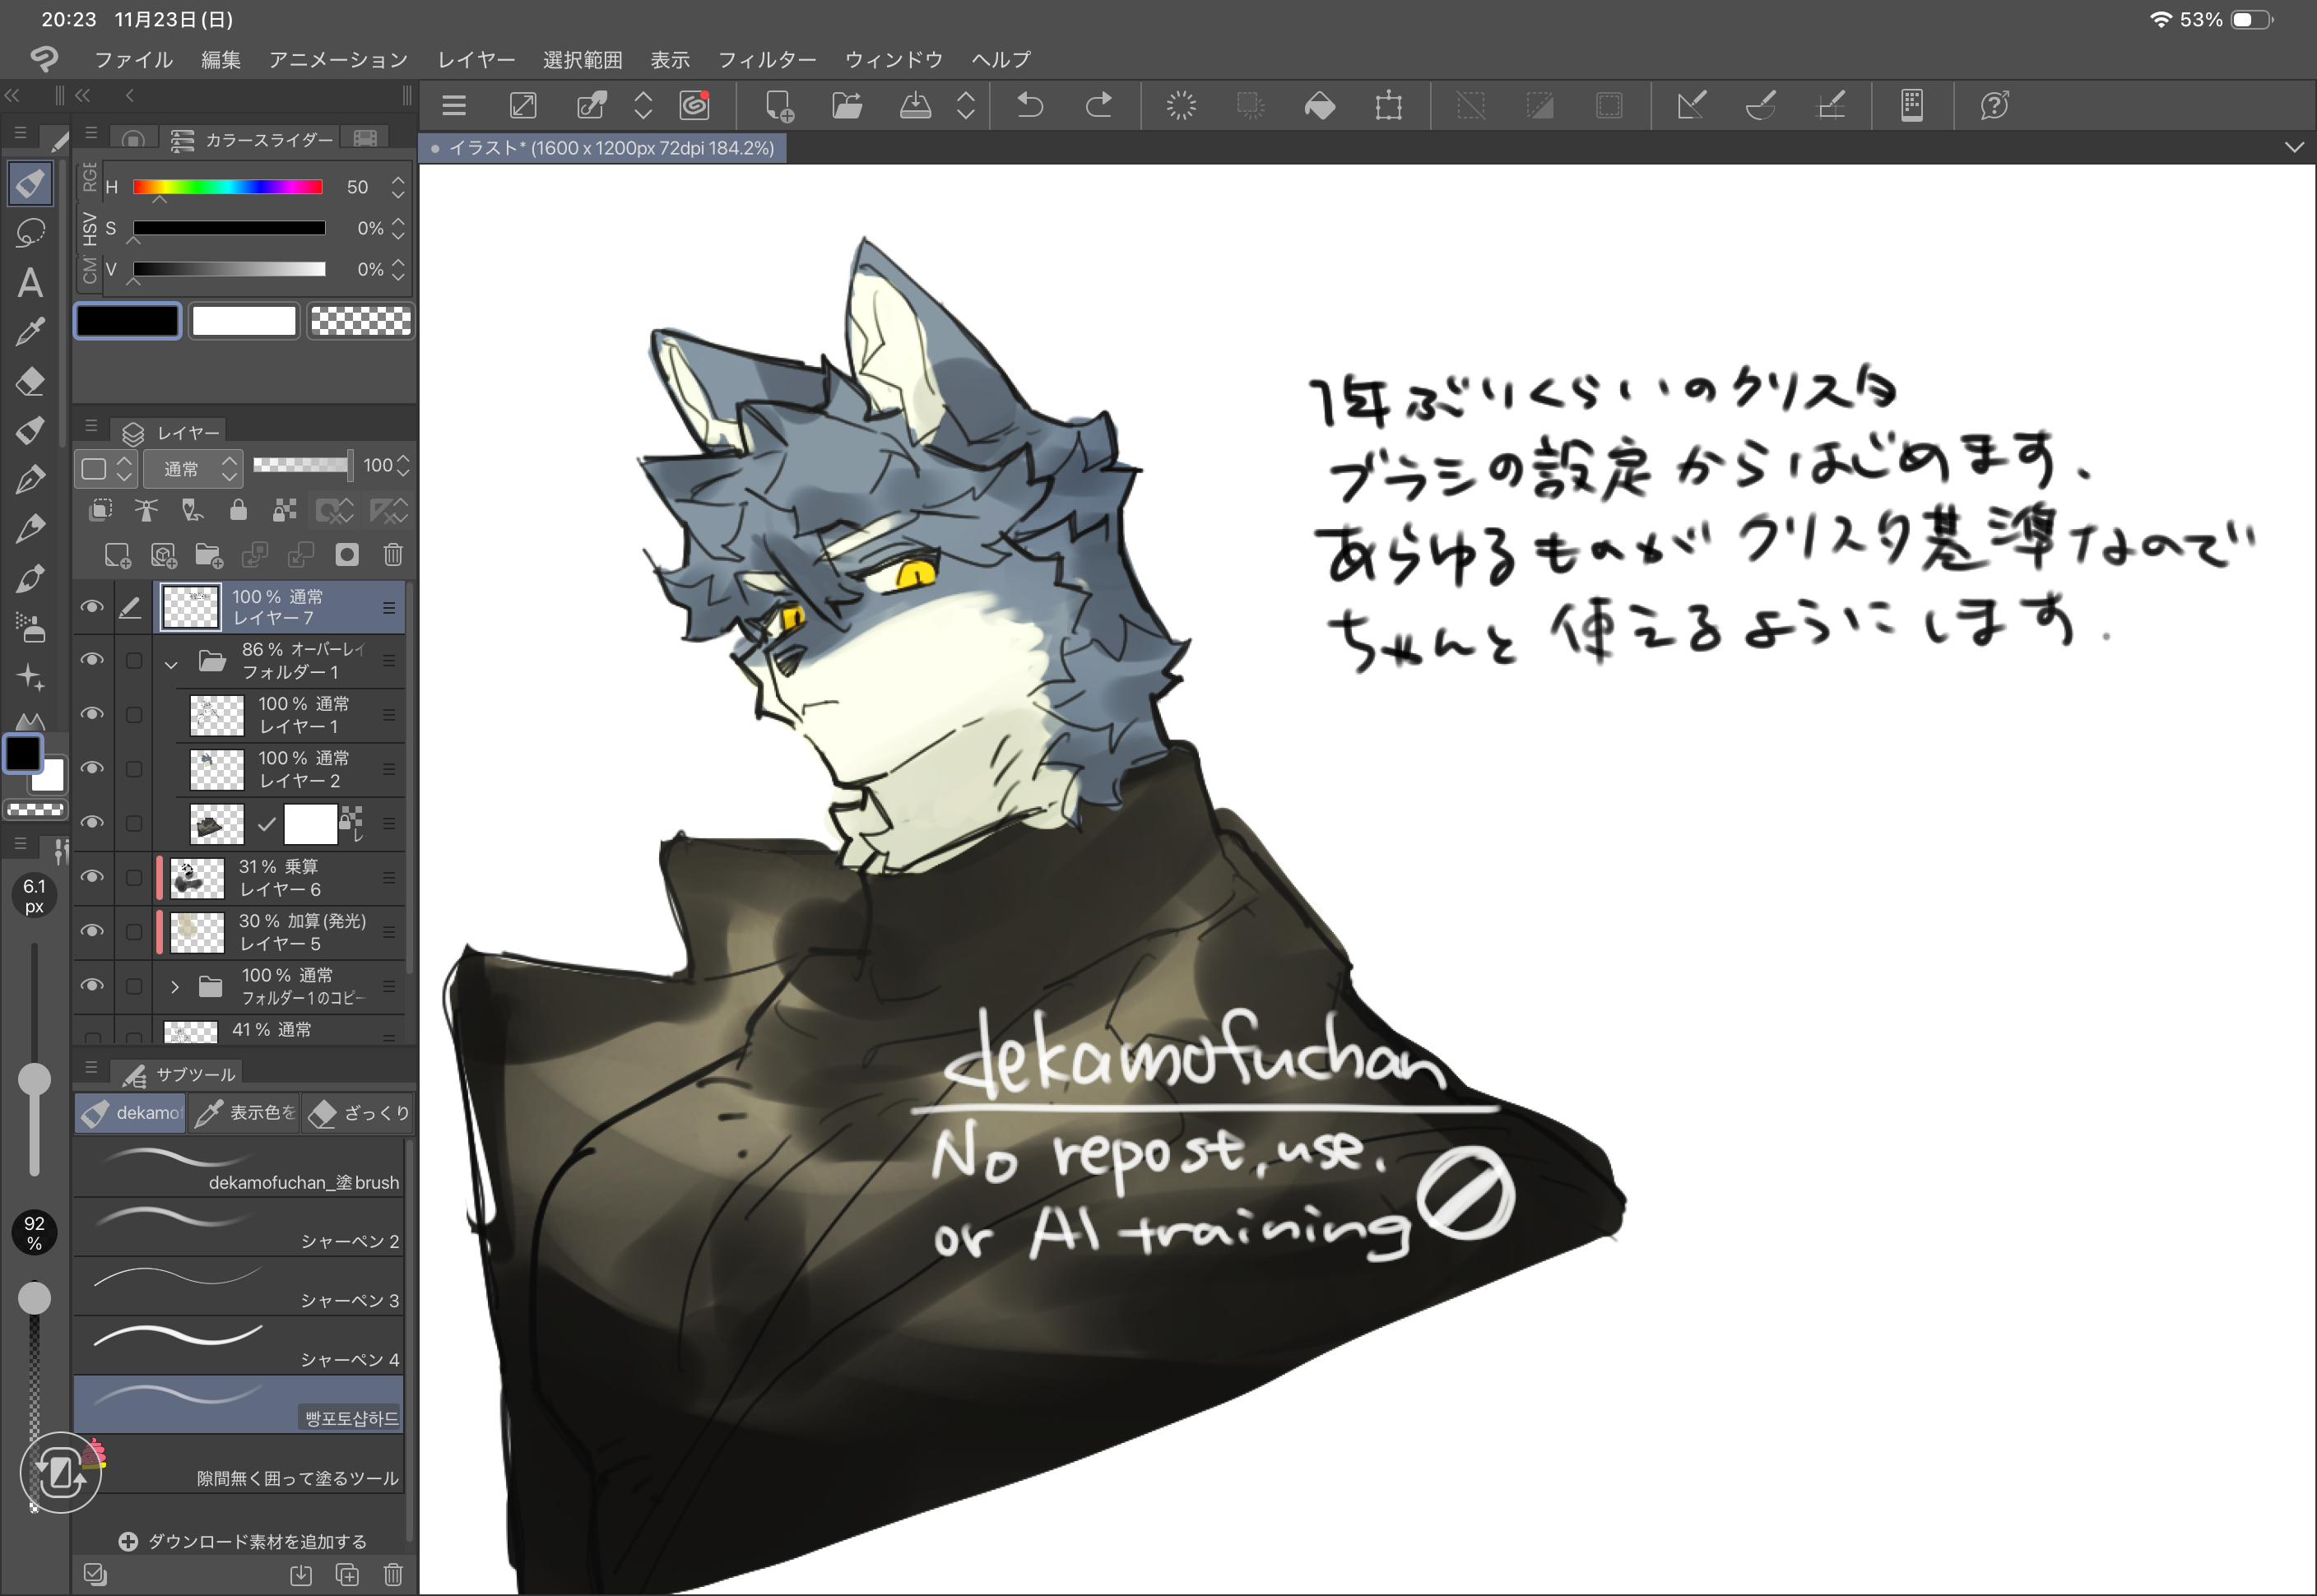Image resolution: width=2317 pixels, height=1596 pixels.
Task: Hide layer レイヤー 7 via eye icon
Action: (x=92, y=607)
